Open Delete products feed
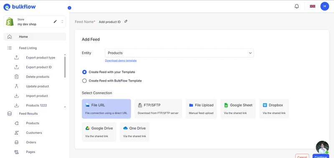Viewport: 334px width, 158px height. (38, 77)
